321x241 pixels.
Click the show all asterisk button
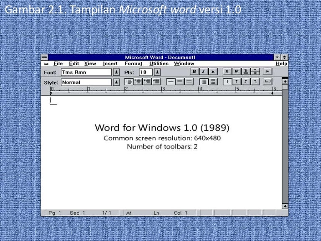coord(267,72)
